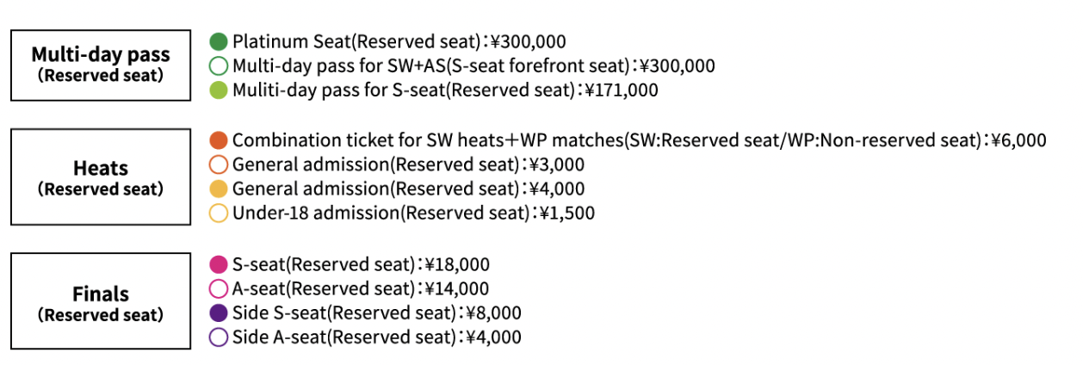Select the Heats category box
This screenshot has height=365, width=1083.
[x=101, y=177]
